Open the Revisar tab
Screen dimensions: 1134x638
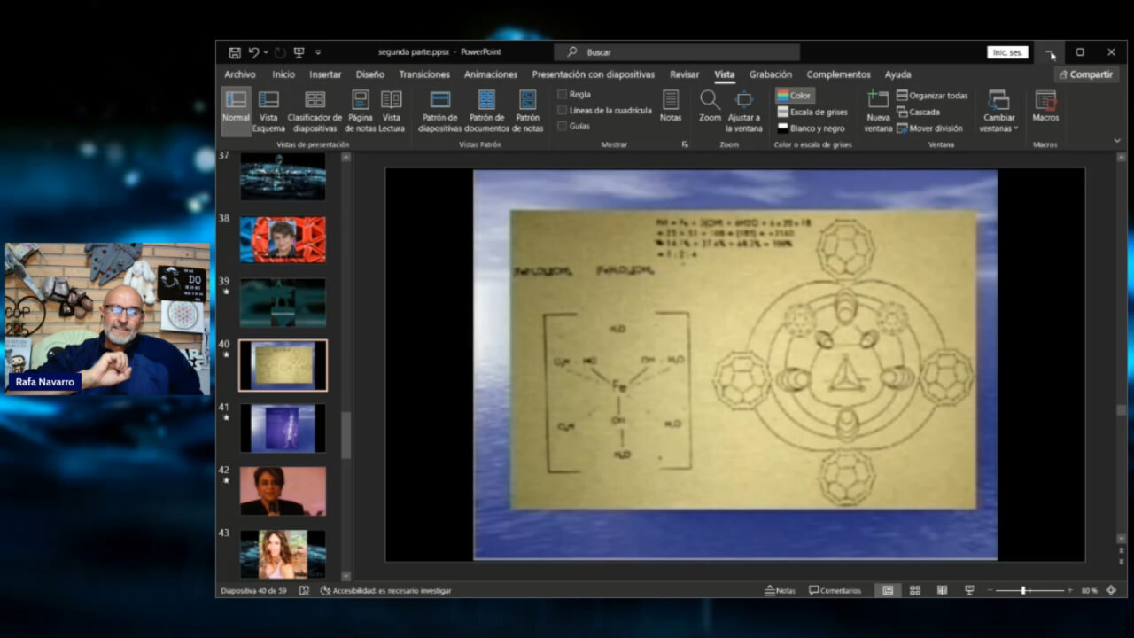(684, 74)
